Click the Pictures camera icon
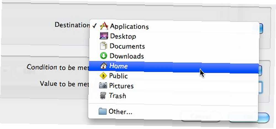This screenshot has height=129, width=276. [x=103, y=86]
